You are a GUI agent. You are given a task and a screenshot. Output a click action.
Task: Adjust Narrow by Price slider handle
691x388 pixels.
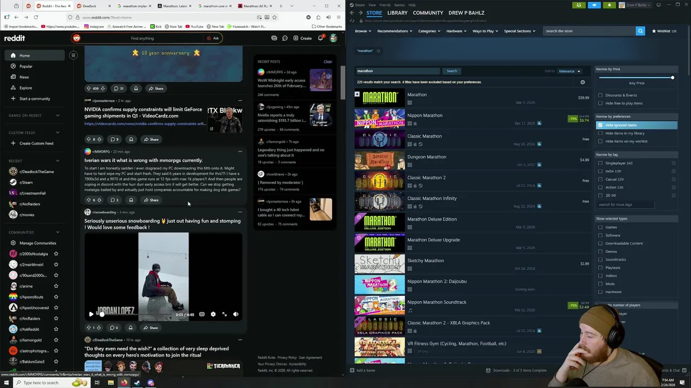673,78
